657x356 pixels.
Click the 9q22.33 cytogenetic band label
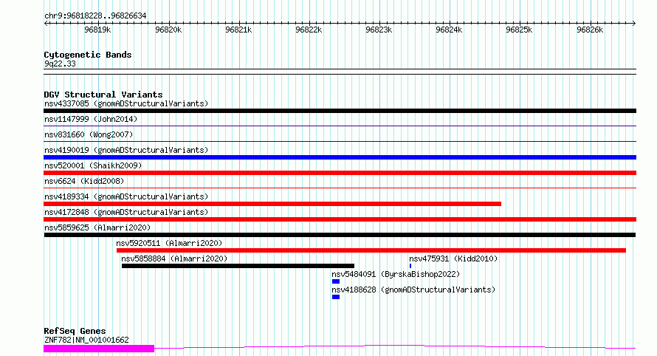pyautogui.click(x=60, y=64)
